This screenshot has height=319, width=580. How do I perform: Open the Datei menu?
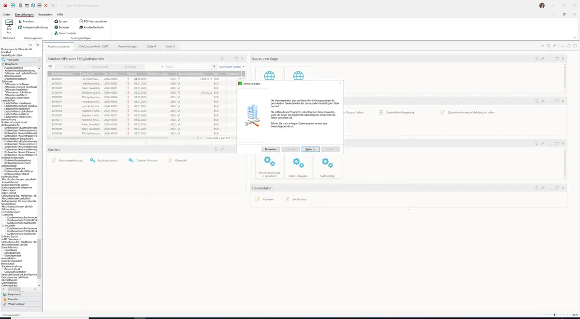(7, 14)
